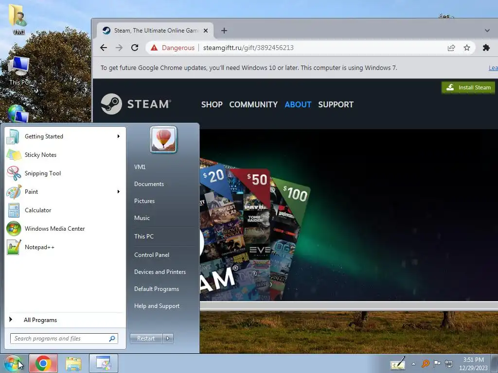Open SUPPORT in Steam navigation
498x373 pixels.
pyautogui.click(x=336, y=105)
